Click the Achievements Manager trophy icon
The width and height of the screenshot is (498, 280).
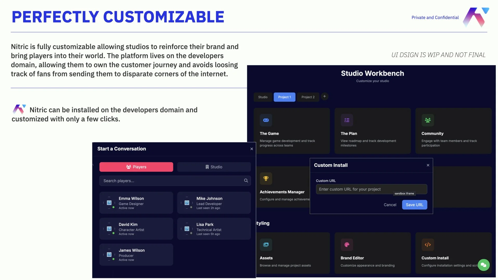pos(266,179)
